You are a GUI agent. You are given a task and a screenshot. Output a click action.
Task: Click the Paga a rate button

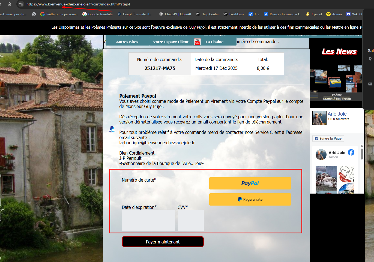tap(250, 199)
